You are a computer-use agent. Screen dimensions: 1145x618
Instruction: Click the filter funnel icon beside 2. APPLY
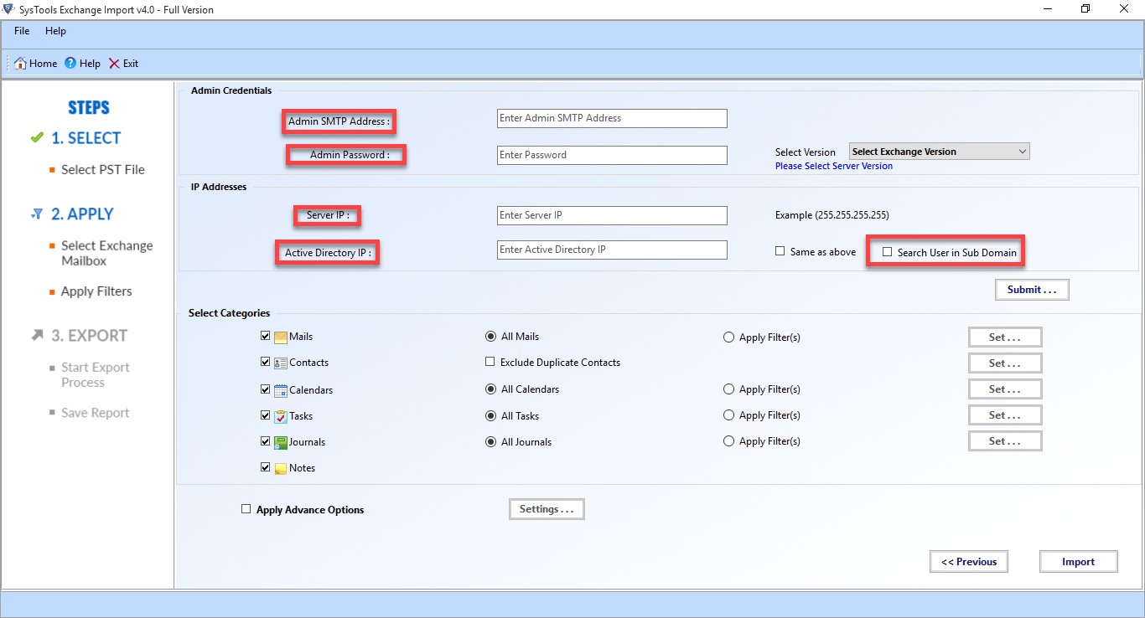click(37, 214)
